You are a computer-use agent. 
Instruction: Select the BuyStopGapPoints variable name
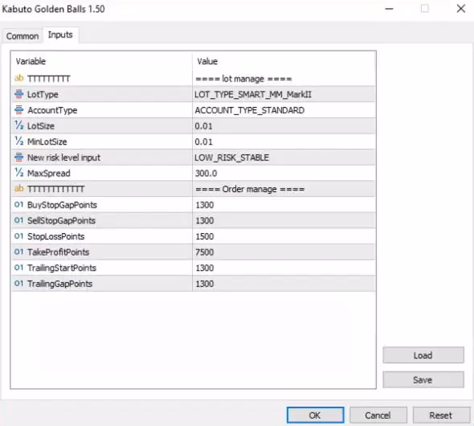[62, 205]
